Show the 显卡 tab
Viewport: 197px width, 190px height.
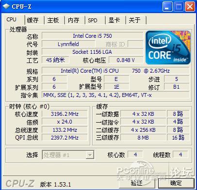pos(114,20)
